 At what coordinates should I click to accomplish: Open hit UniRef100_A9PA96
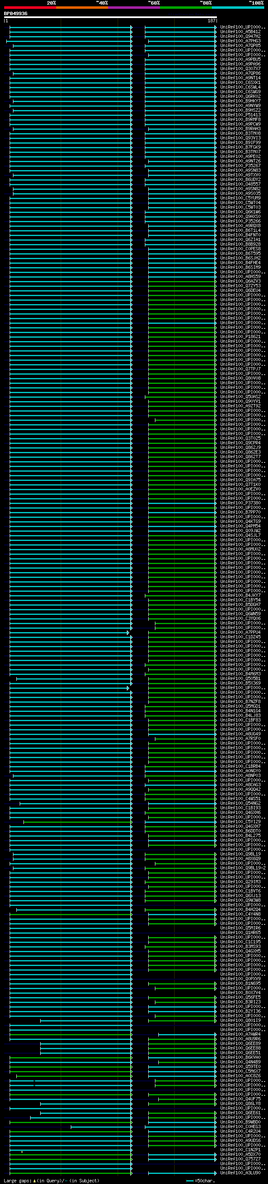click(x=240, y=64)
